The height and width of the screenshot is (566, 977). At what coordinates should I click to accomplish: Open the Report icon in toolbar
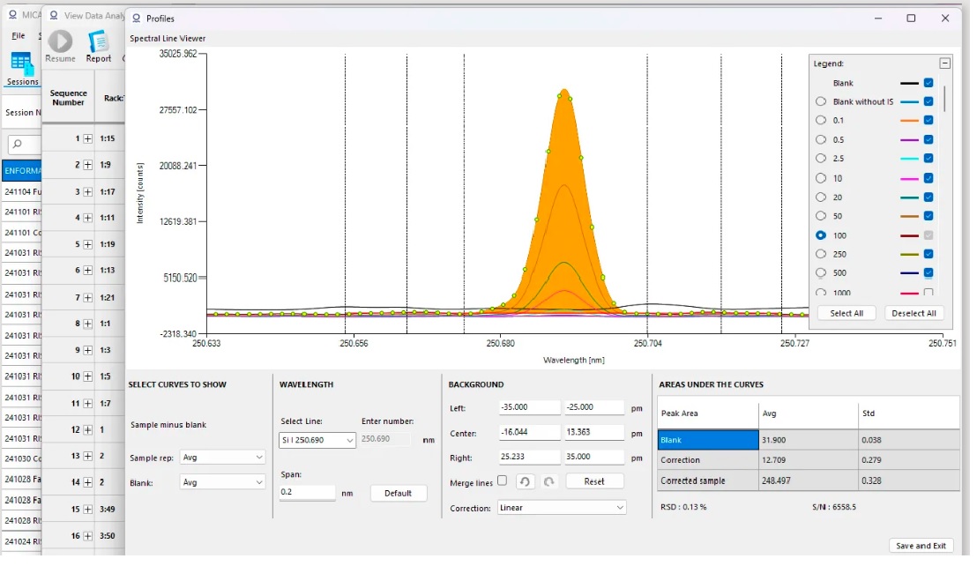pos(98,41)
